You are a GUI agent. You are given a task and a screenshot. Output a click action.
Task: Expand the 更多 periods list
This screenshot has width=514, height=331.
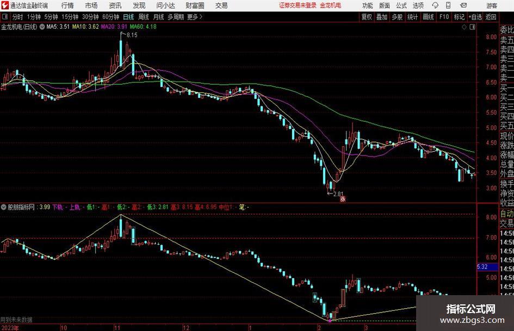pos(195,17)
